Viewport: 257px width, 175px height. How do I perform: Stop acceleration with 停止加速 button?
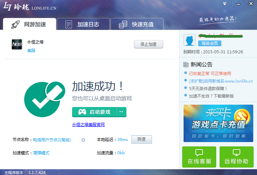[x=149, y=44]
